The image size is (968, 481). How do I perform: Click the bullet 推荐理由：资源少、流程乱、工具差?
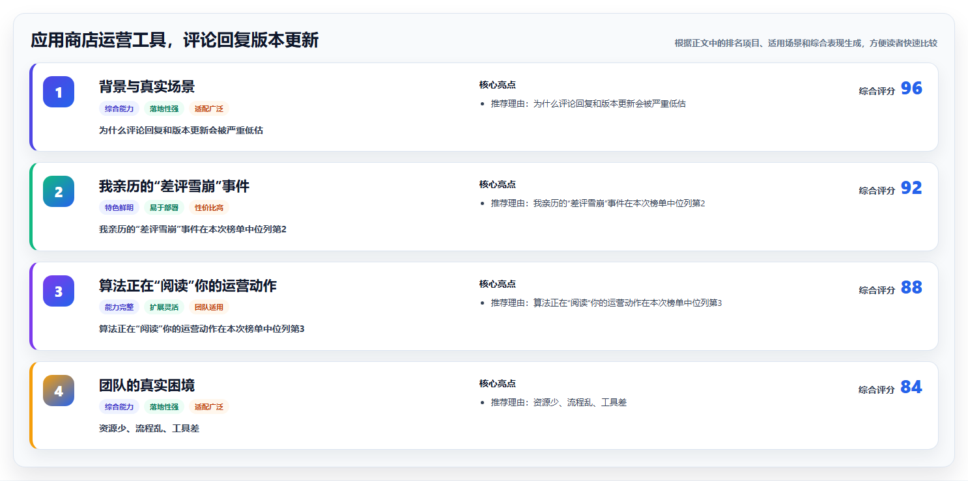[x=559, y=402]
